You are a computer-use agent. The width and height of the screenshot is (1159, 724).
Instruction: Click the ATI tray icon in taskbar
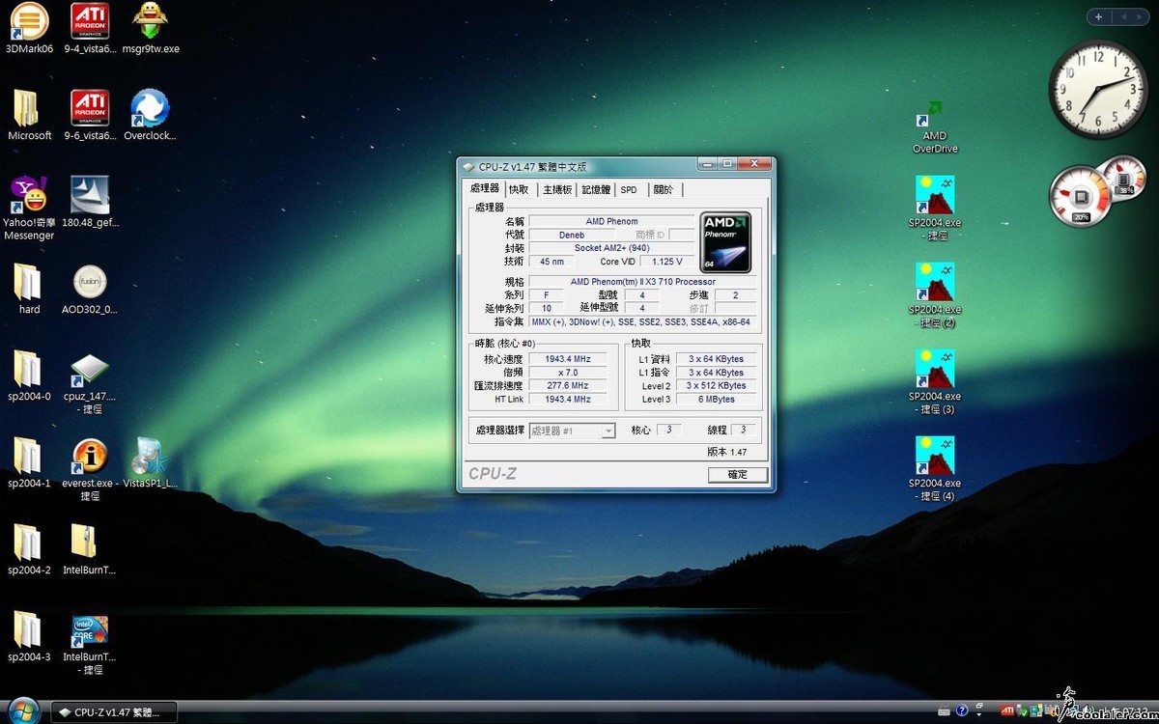(1007, 711)
